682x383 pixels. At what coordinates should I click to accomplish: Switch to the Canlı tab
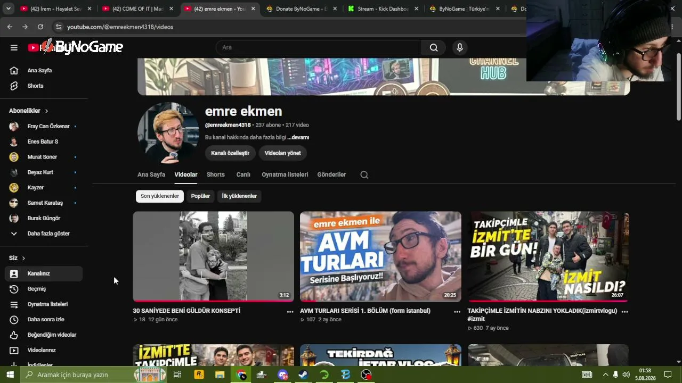[243, 174]
